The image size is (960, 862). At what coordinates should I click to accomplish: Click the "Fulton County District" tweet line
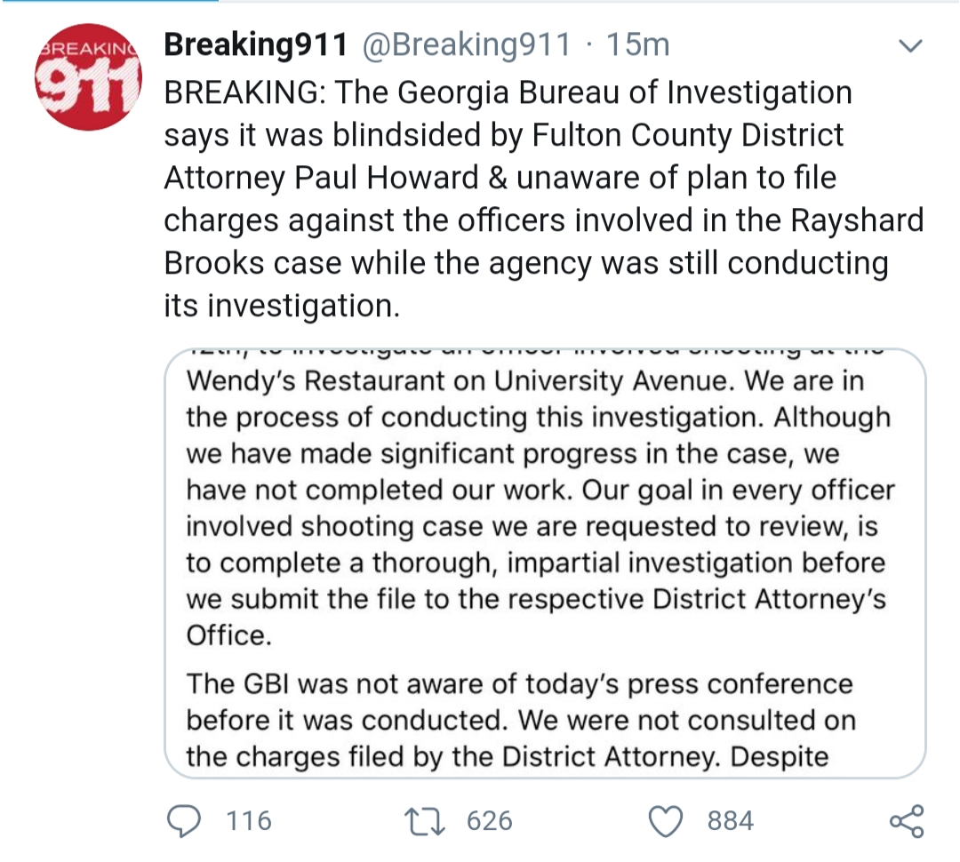pyautogui.click(x=504, y=135)
